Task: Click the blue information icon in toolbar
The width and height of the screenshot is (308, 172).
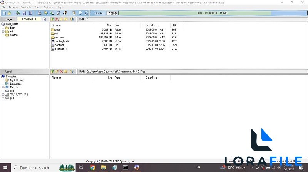Action: 80,13
